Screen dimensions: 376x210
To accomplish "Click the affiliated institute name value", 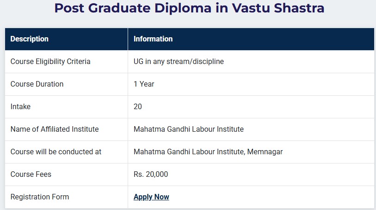I will coord(188,129).
